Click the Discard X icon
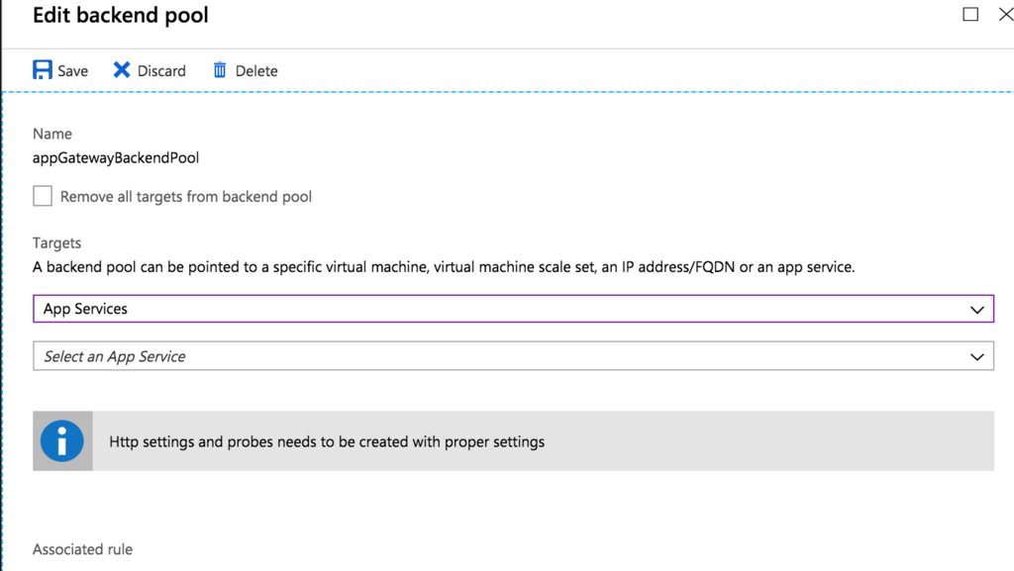Viewport: 1014px width, 571px height. pyautogui.click(x=122, y=69)
